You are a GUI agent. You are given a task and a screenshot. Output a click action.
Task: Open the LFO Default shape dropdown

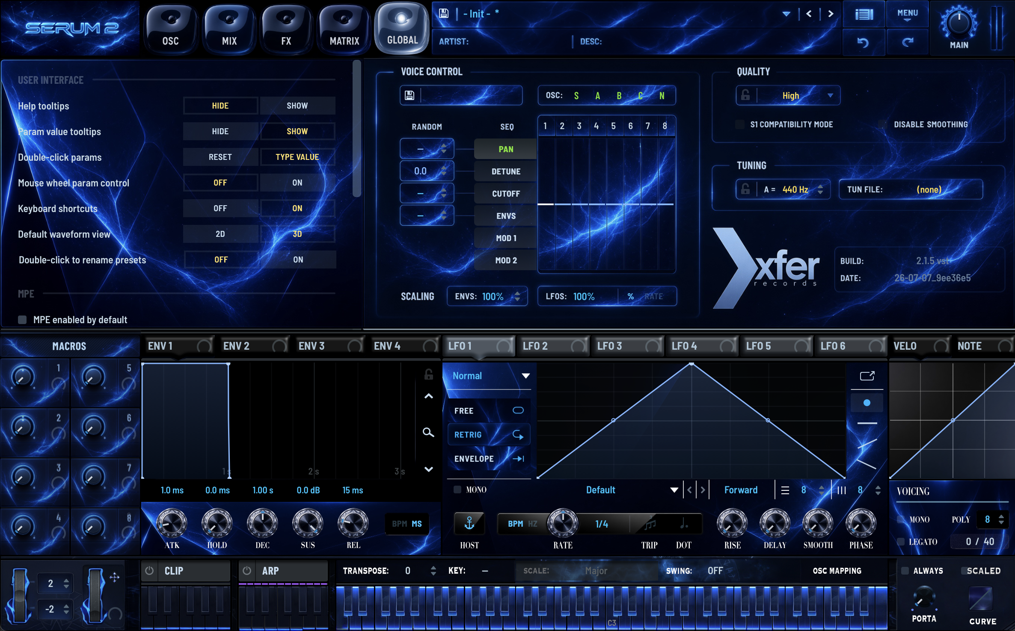coord(631,490)
